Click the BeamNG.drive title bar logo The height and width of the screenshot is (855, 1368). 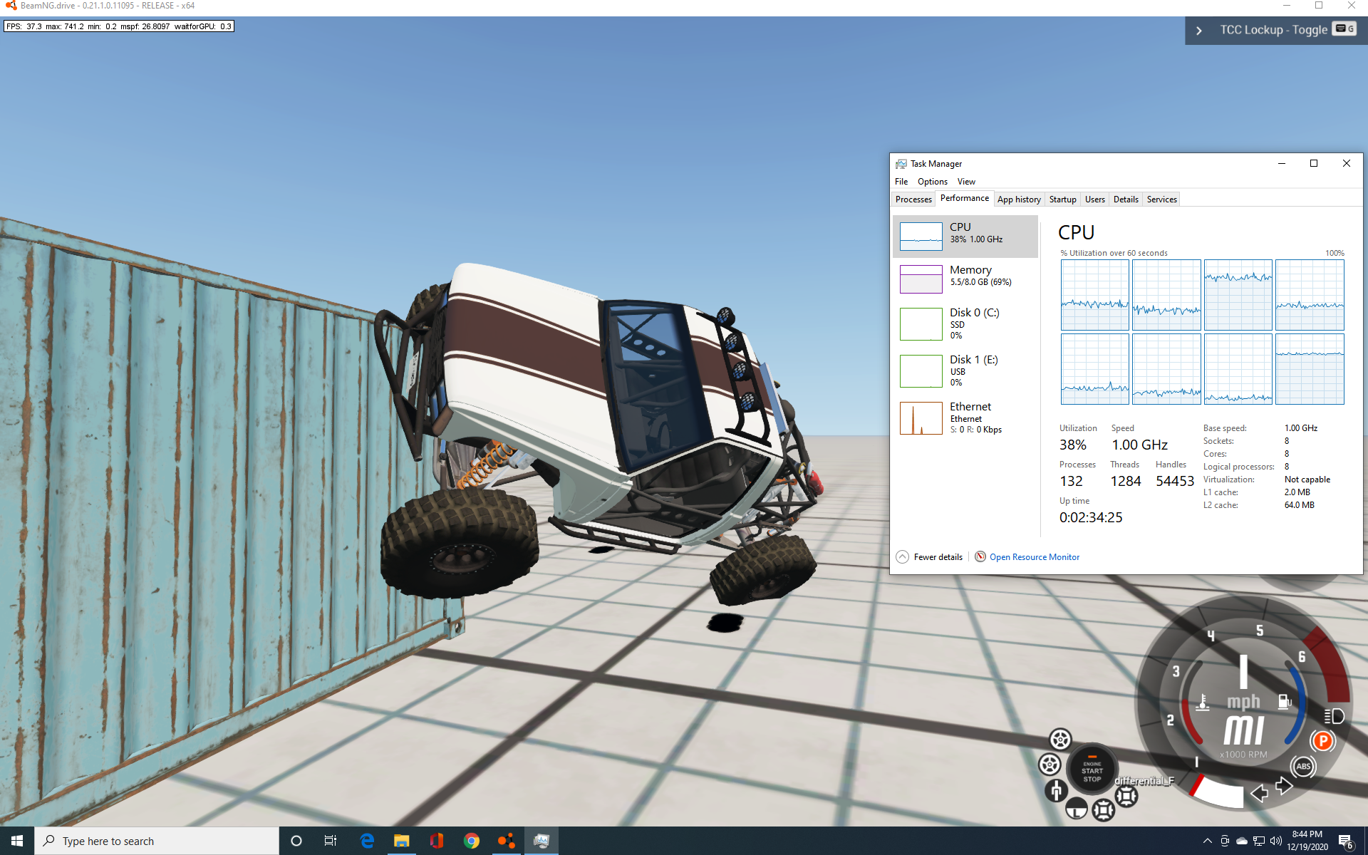coord(11,6)
